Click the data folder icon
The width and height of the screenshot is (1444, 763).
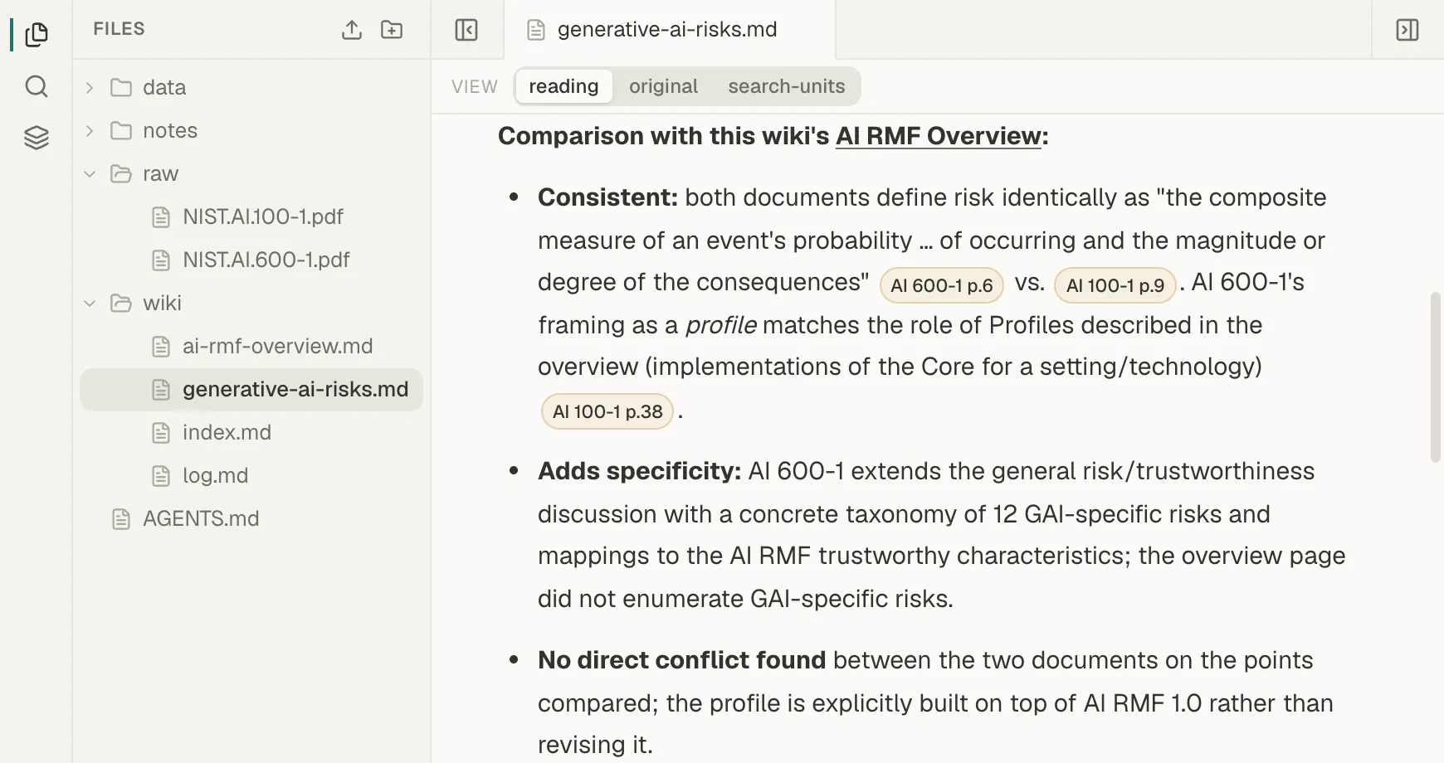(121, 87)
